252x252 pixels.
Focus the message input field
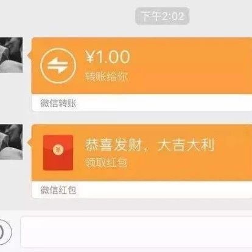coord(136,232)
